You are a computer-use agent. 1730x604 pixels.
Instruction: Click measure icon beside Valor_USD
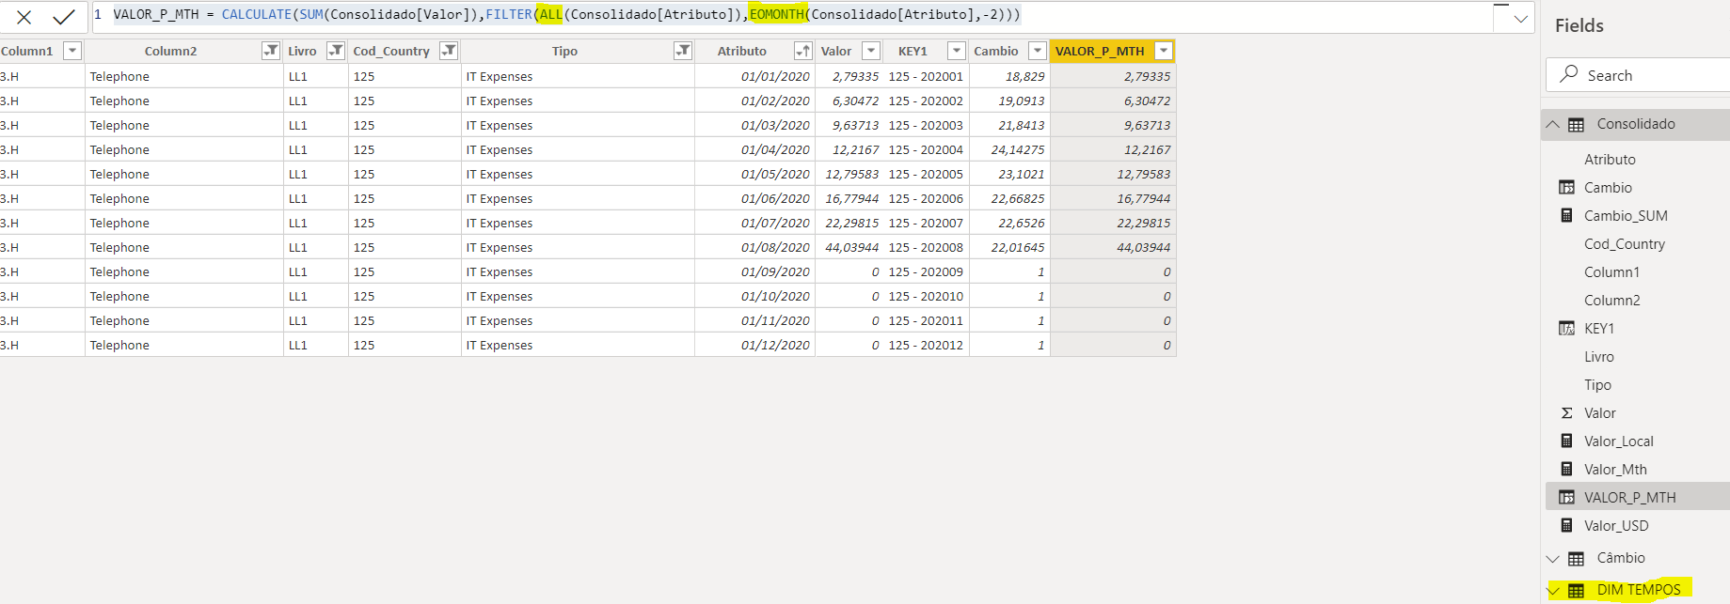pos(1566,526)
